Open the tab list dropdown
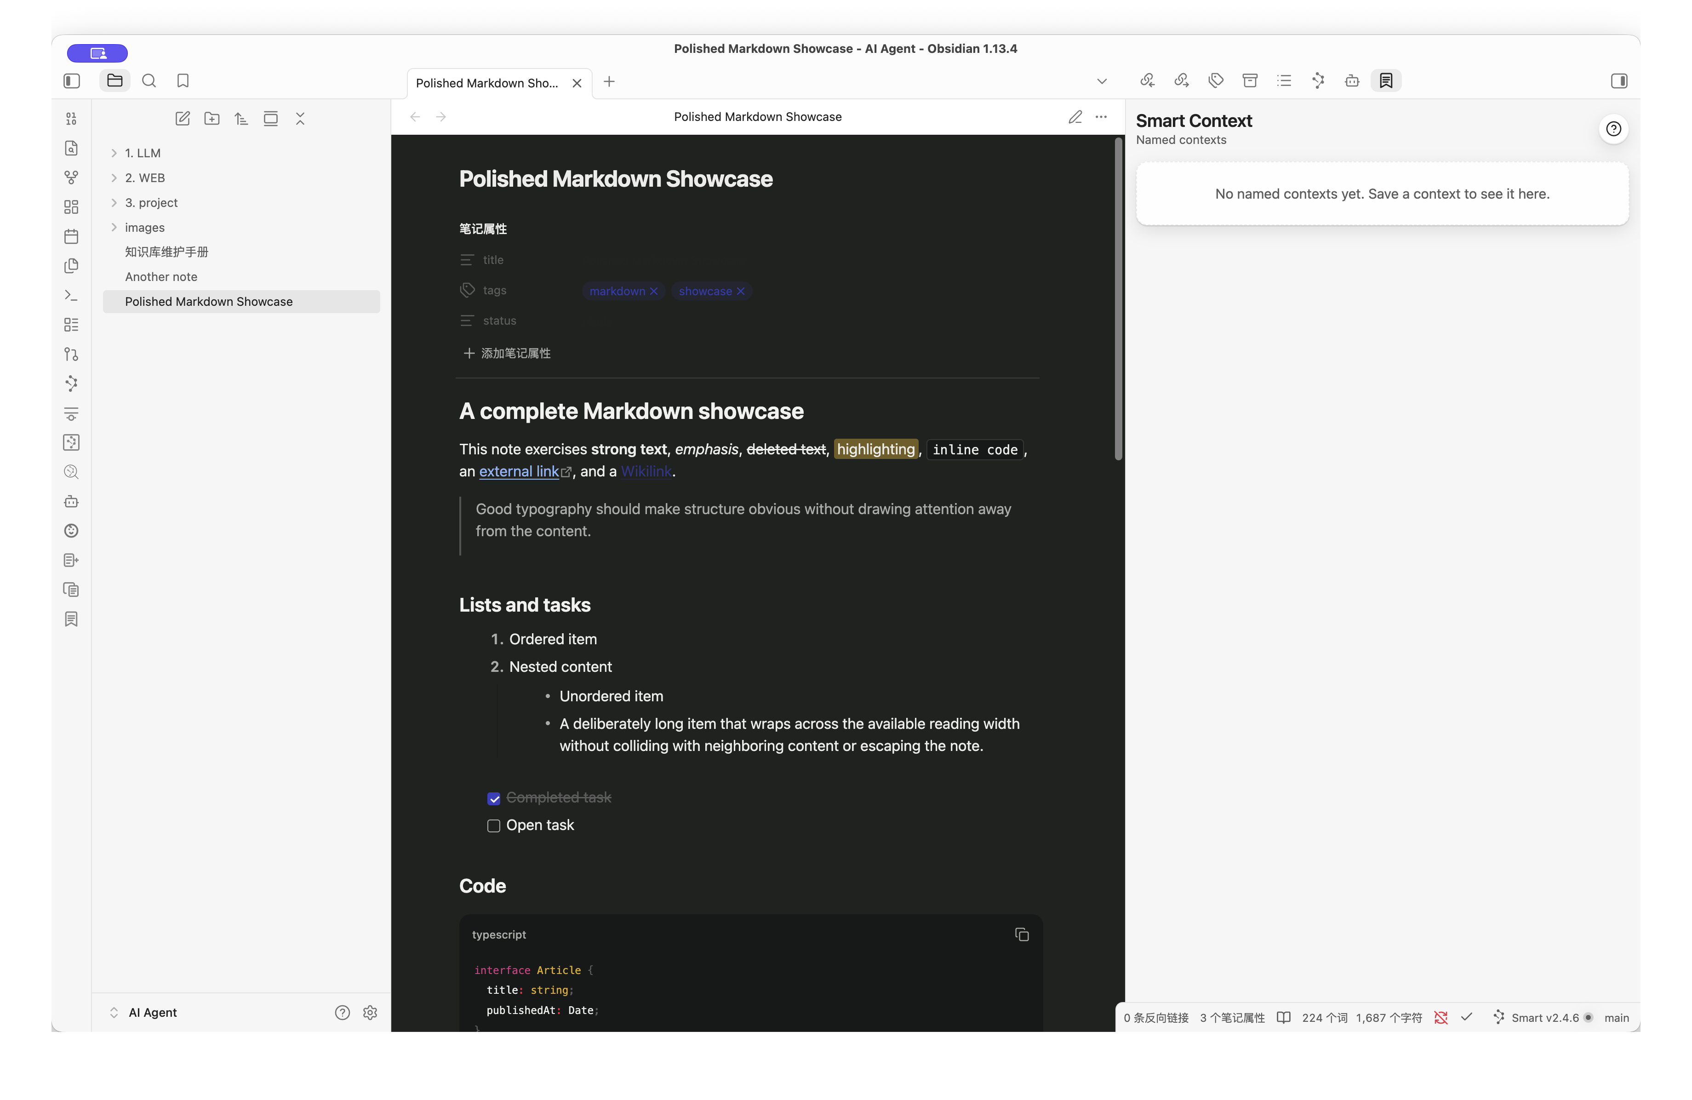This screenshot has height=1100, width=1692. coord(1102,81)
